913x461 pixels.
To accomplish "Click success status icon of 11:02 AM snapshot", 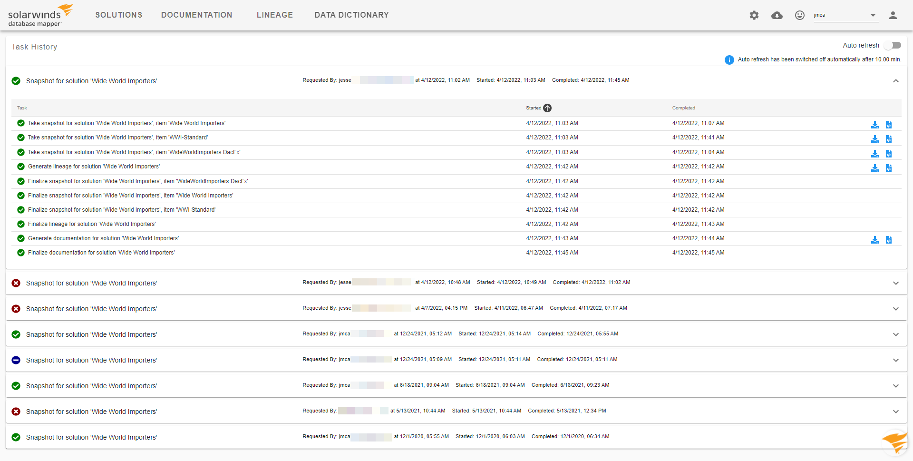I will tap(16, 81).
